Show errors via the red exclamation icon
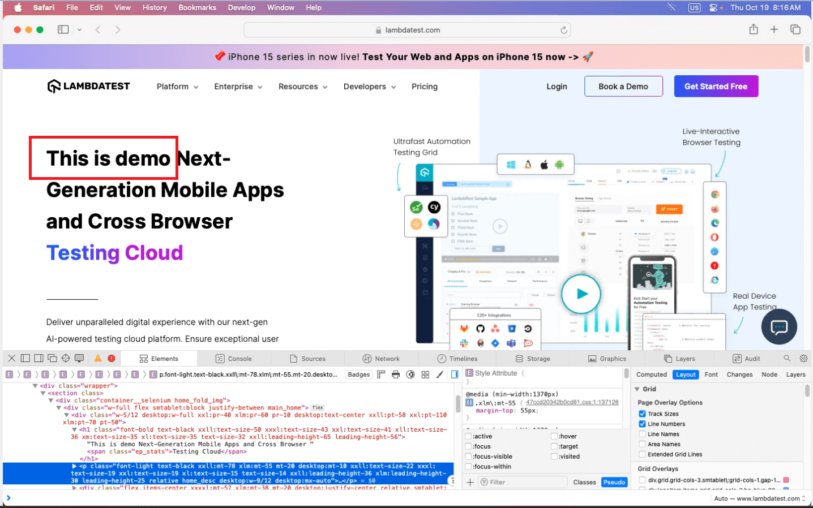This screenshot has width=813, height=508. (112, 358)
